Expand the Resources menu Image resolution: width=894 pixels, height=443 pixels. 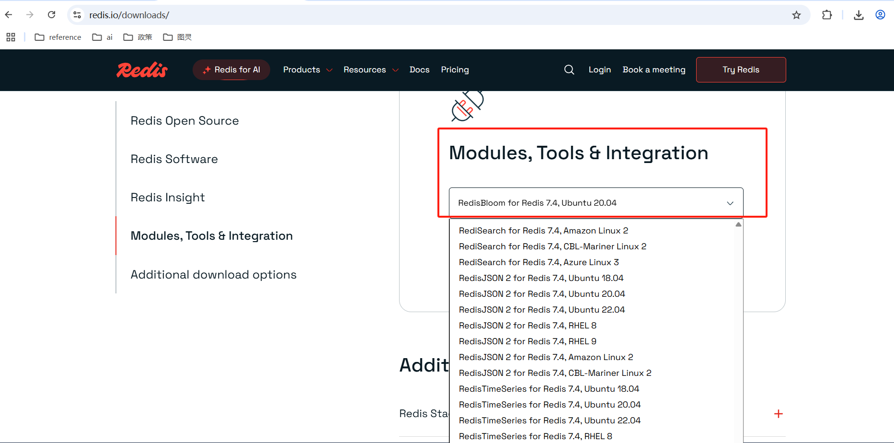coord(371,70)
